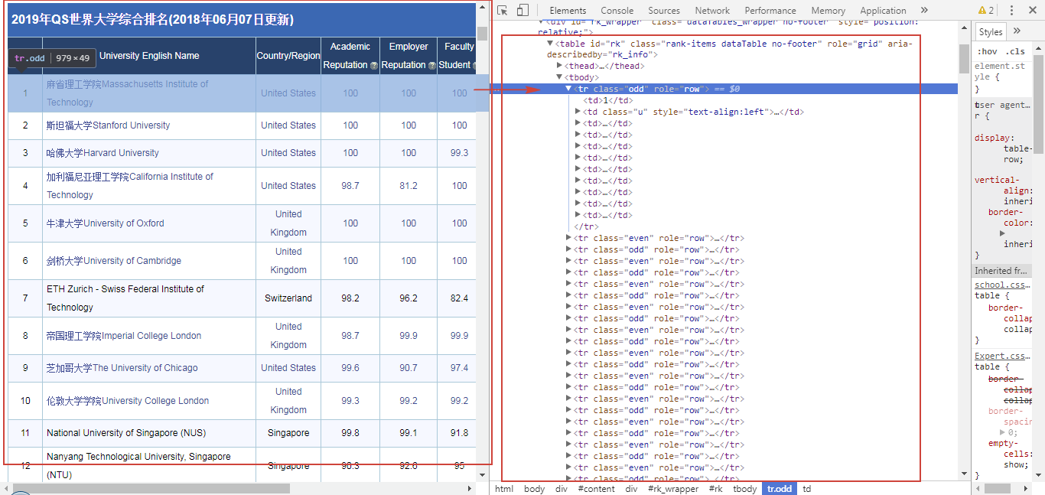This screenshot has height=495, width=1045.
Task: Click Employer Reputation help icon
Action: 432,66
